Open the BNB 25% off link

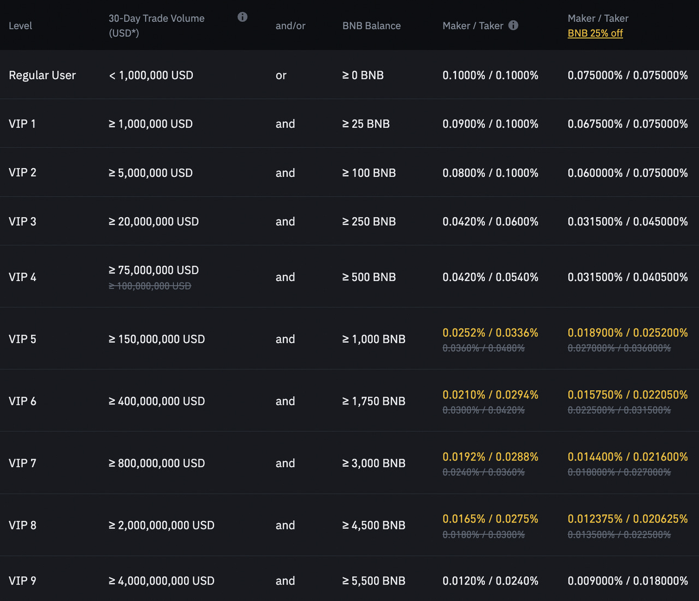tap(595, 33)
